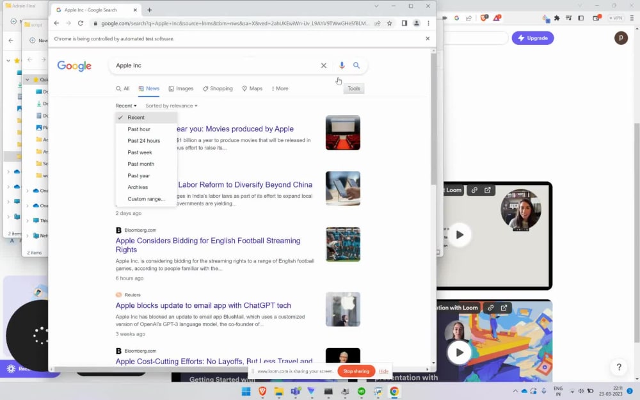The width and height of the screenshot is (640, 400).
Task: Open Windows Start menu
Action: pos(246,392)
